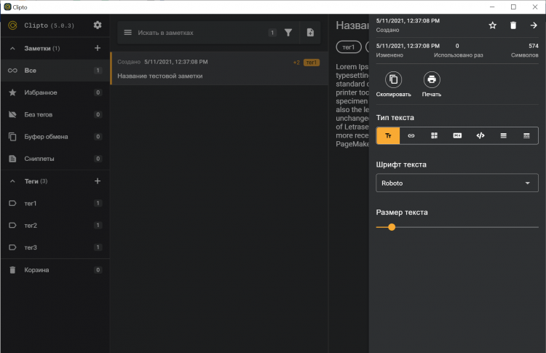
Task: Add a new tag with plus icon
Action: 98,181
